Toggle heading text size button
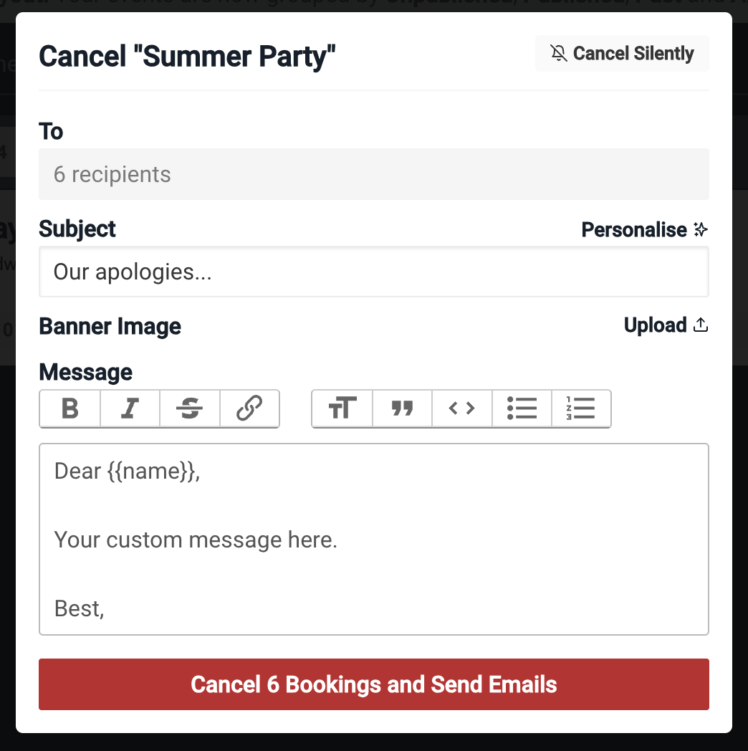This screenshot has width=748, height=751. click(342, 408)
